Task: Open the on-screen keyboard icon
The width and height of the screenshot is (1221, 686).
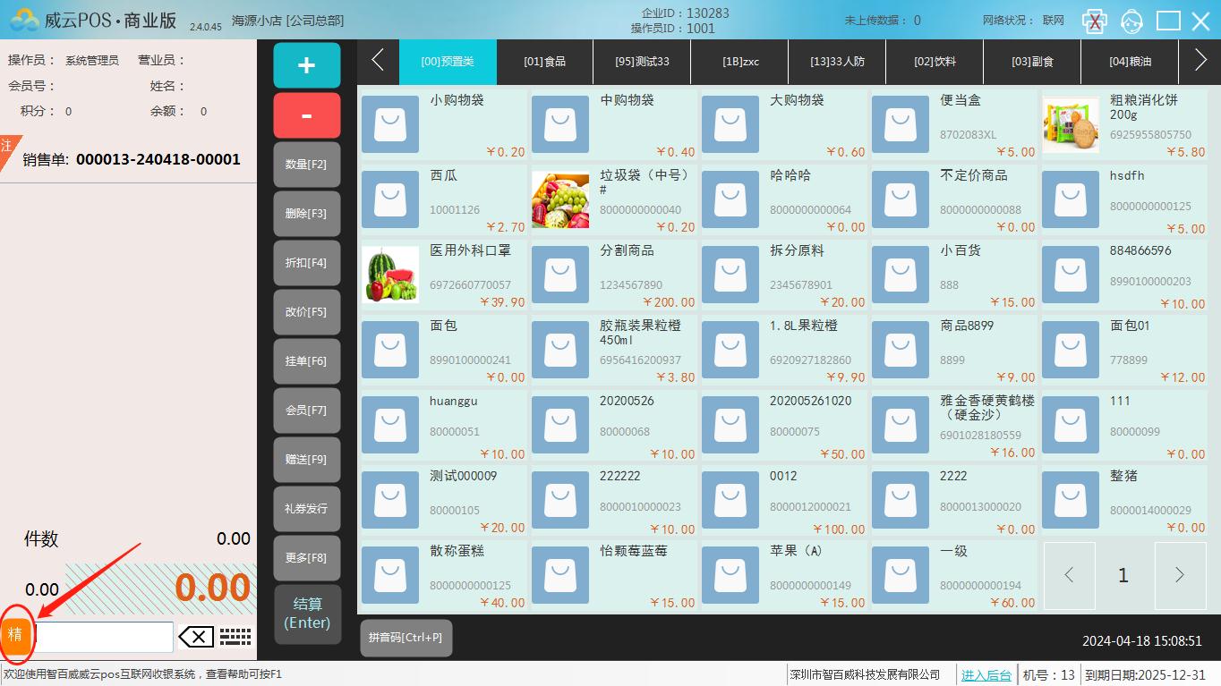Action: (x=235, y=637)
